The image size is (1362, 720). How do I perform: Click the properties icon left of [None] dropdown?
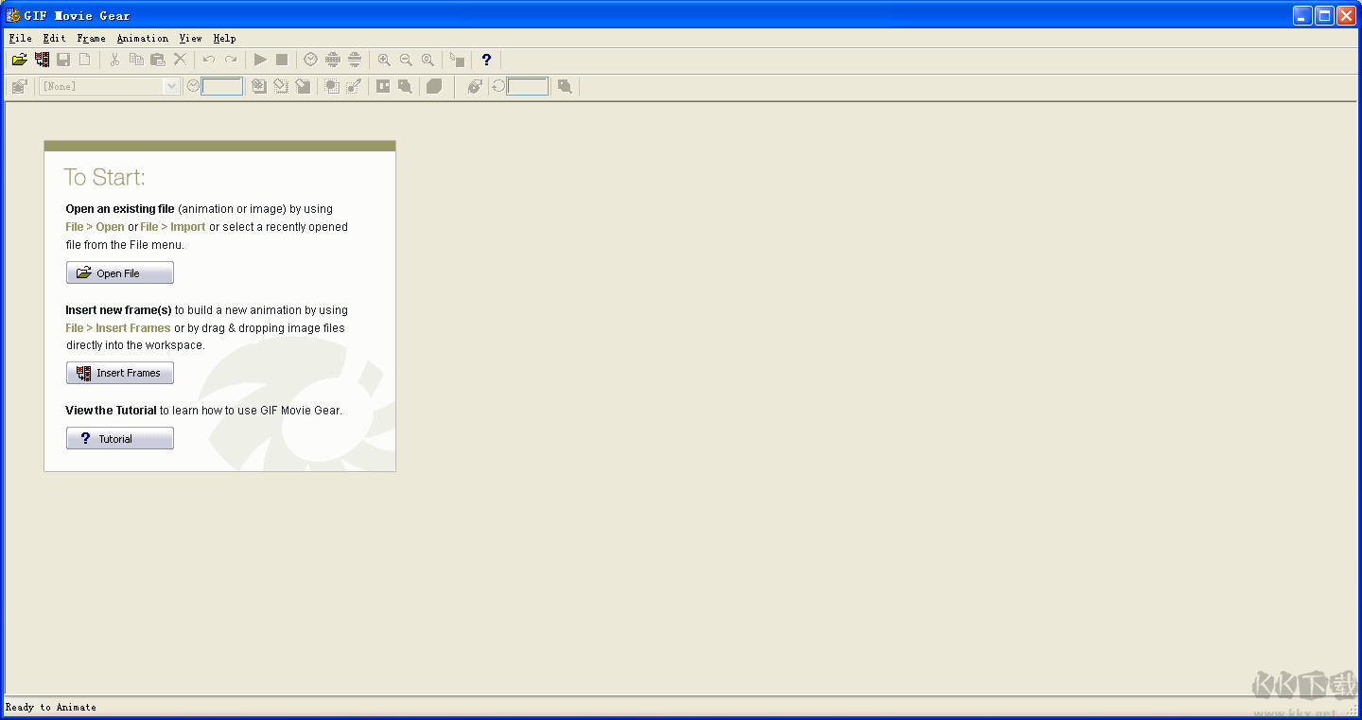click(x=19, y=86)
